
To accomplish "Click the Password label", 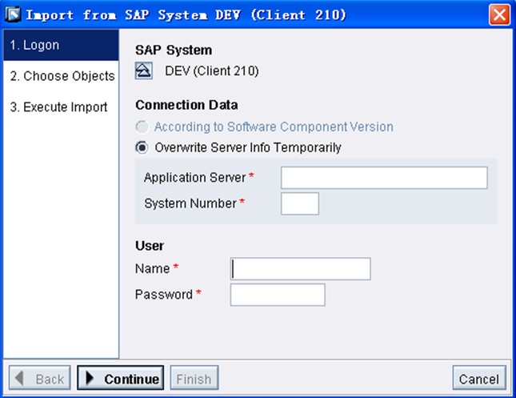I will [164, 294].
